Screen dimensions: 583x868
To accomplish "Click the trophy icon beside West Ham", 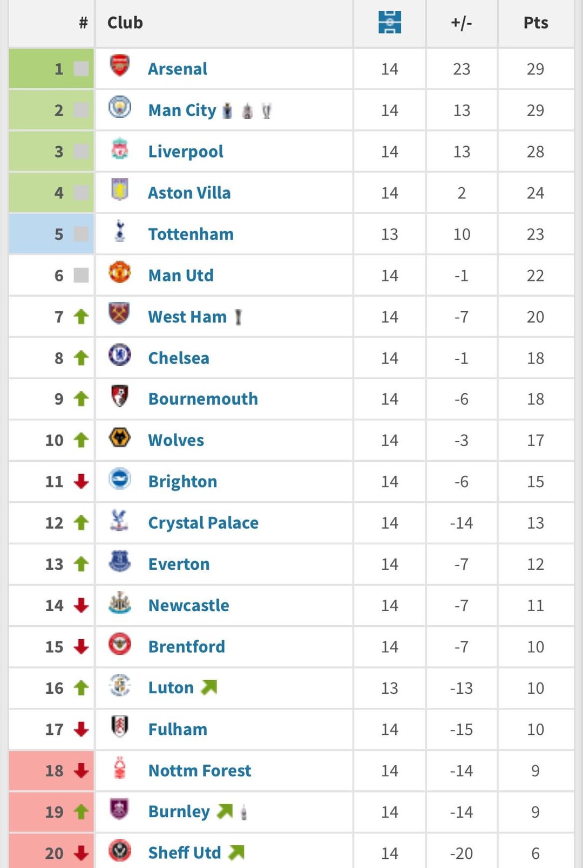I will 238,317.
